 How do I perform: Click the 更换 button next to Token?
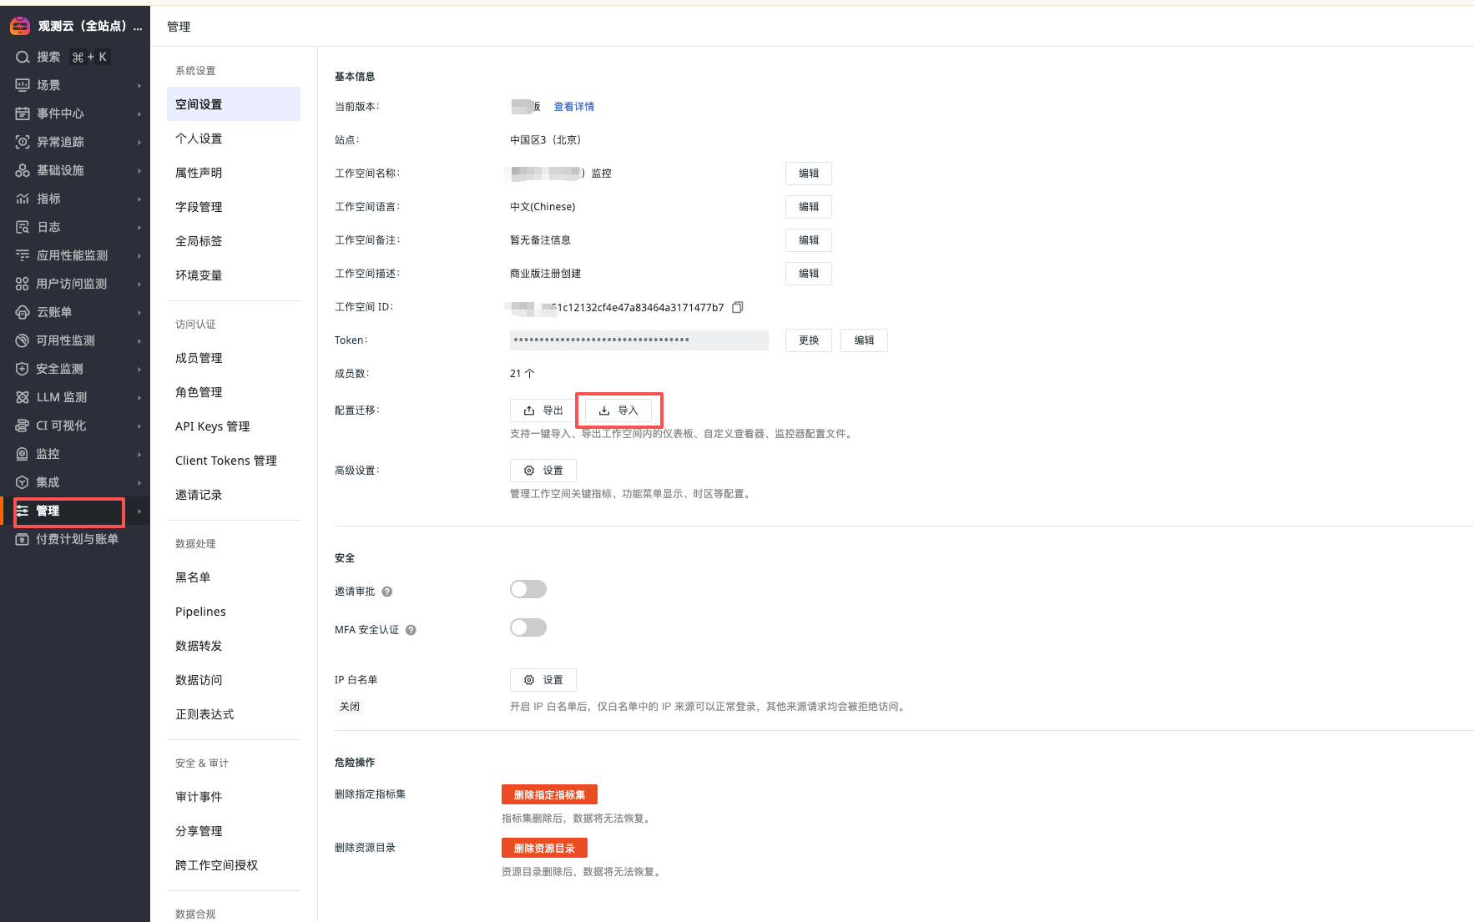pos(808,340)
